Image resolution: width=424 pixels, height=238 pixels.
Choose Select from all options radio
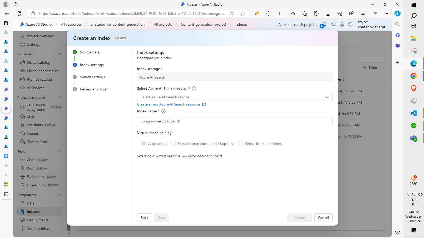pos(241,144)
